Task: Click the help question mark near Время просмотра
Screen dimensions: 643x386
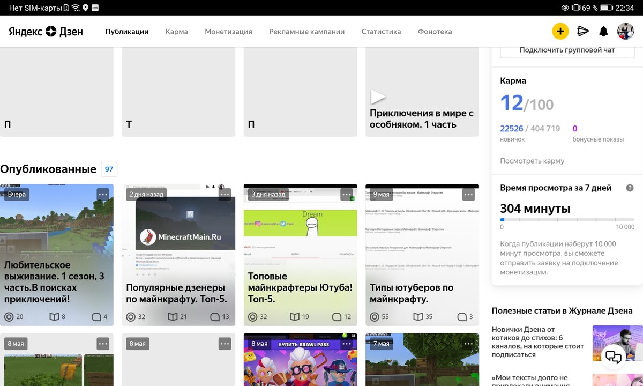Action: 630,188
